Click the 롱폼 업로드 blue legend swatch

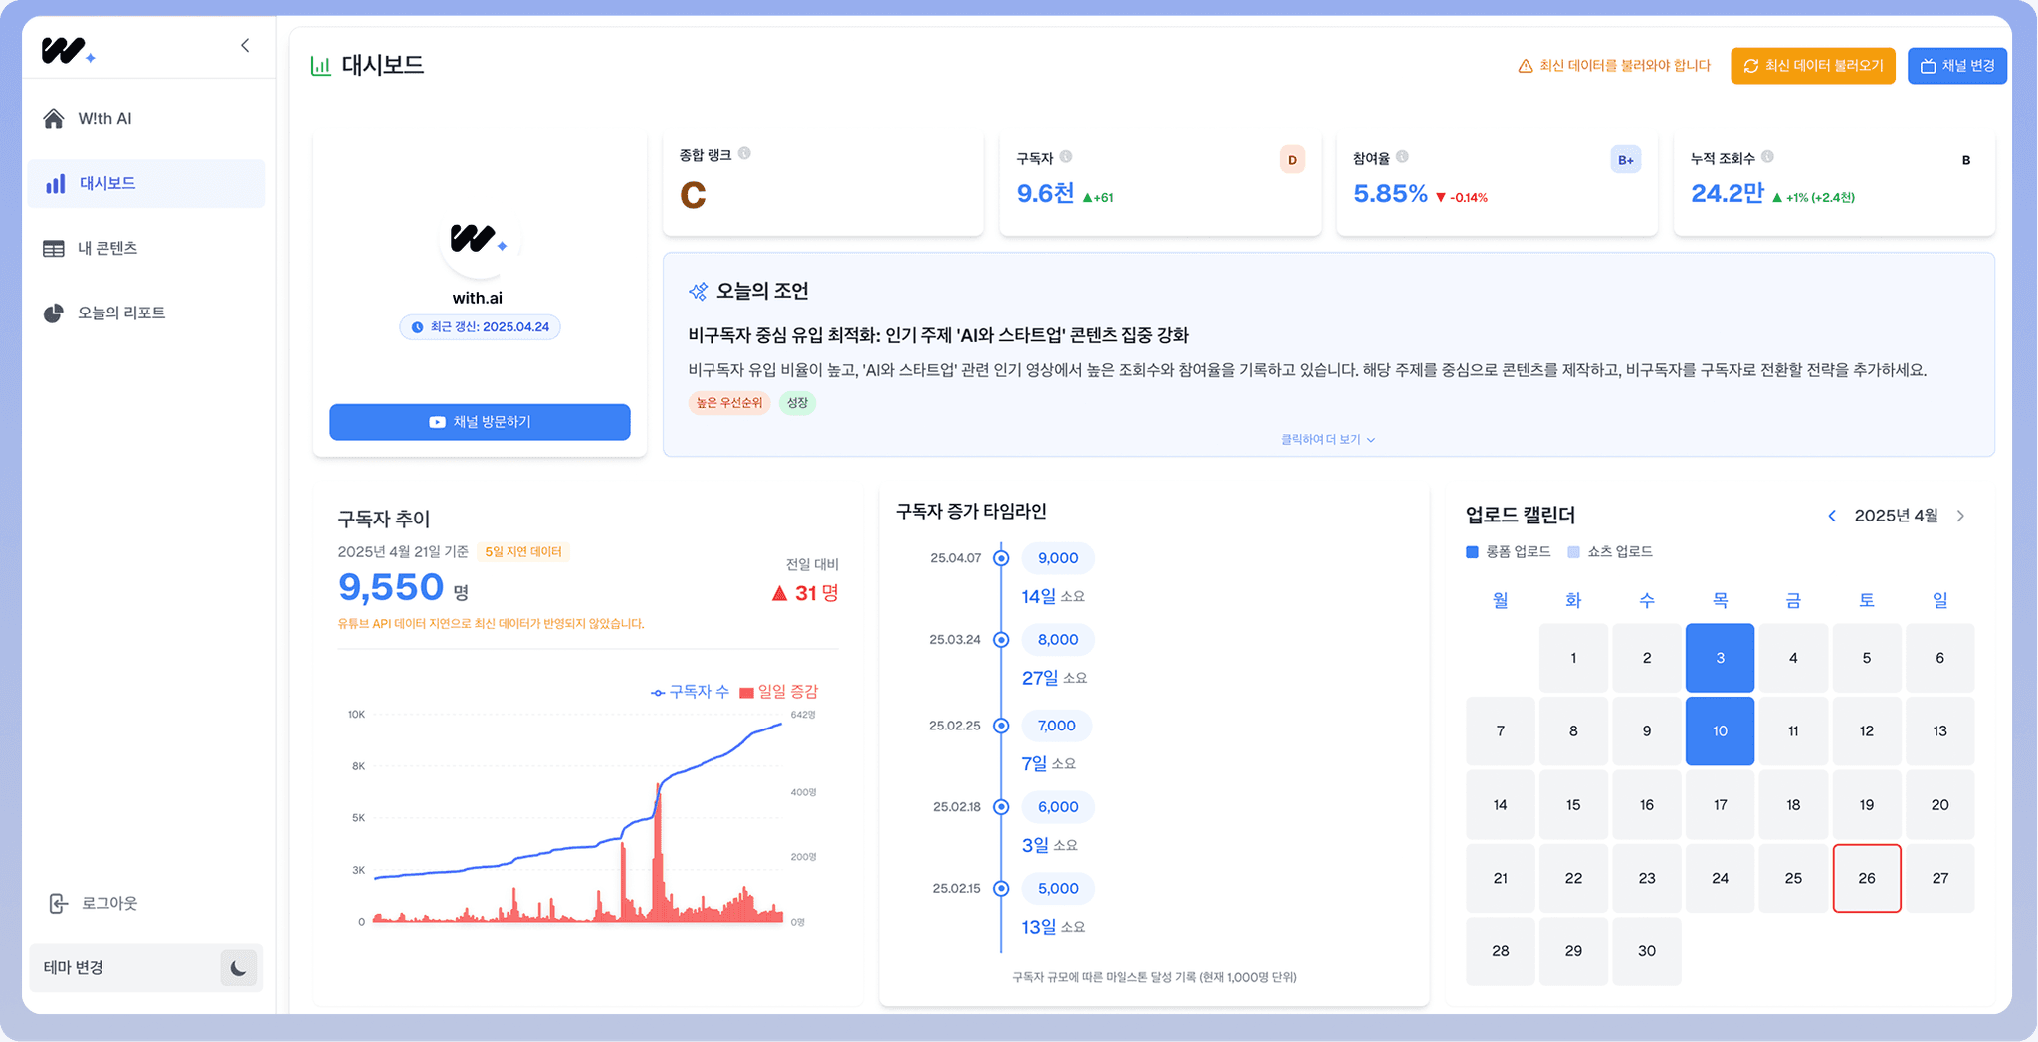click(1472, 552)
